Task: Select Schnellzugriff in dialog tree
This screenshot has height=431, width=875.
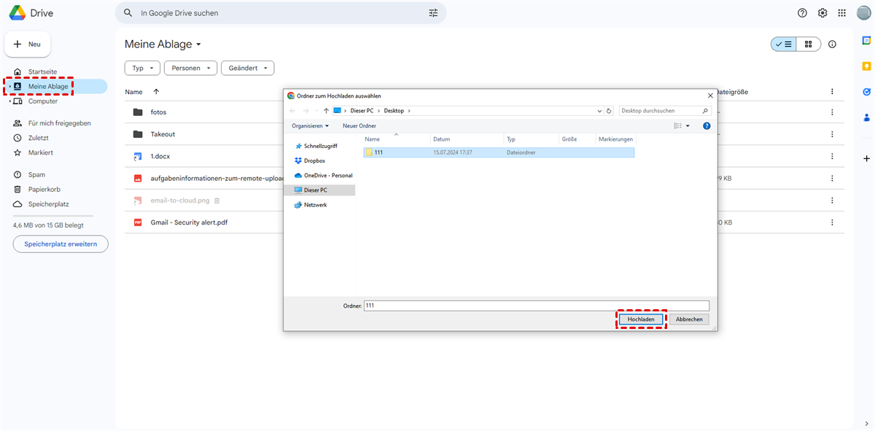Action: pos(319,146)
